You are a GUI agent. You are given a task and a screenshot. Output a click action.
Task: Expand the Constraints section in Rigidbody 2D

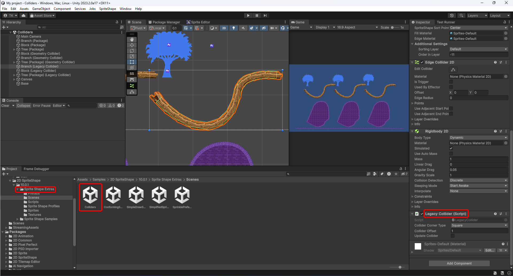point(413,196)
